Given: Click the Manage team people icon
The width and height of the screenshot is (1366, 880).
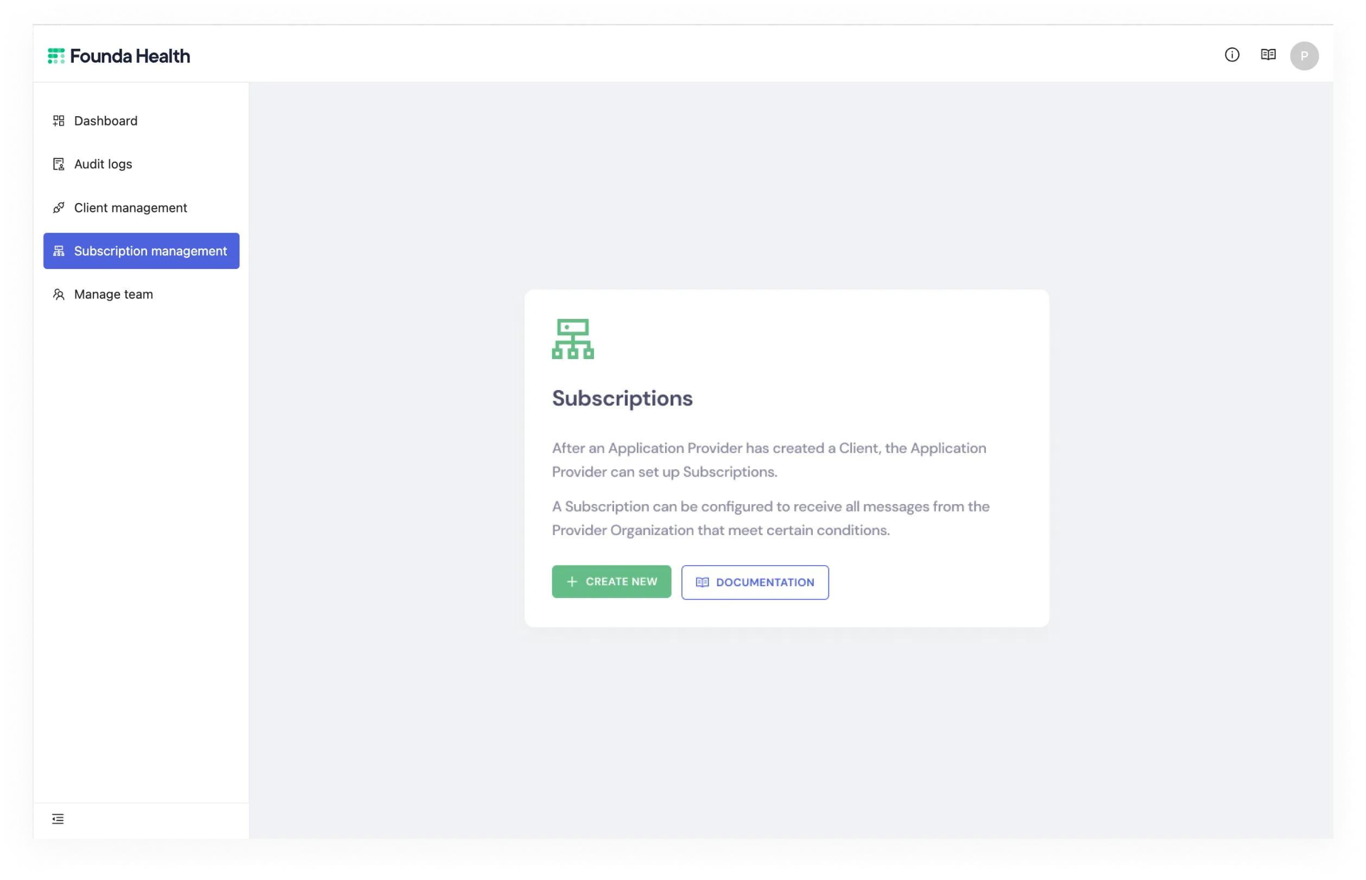Looking at the screenshot, I should point(58,294).
